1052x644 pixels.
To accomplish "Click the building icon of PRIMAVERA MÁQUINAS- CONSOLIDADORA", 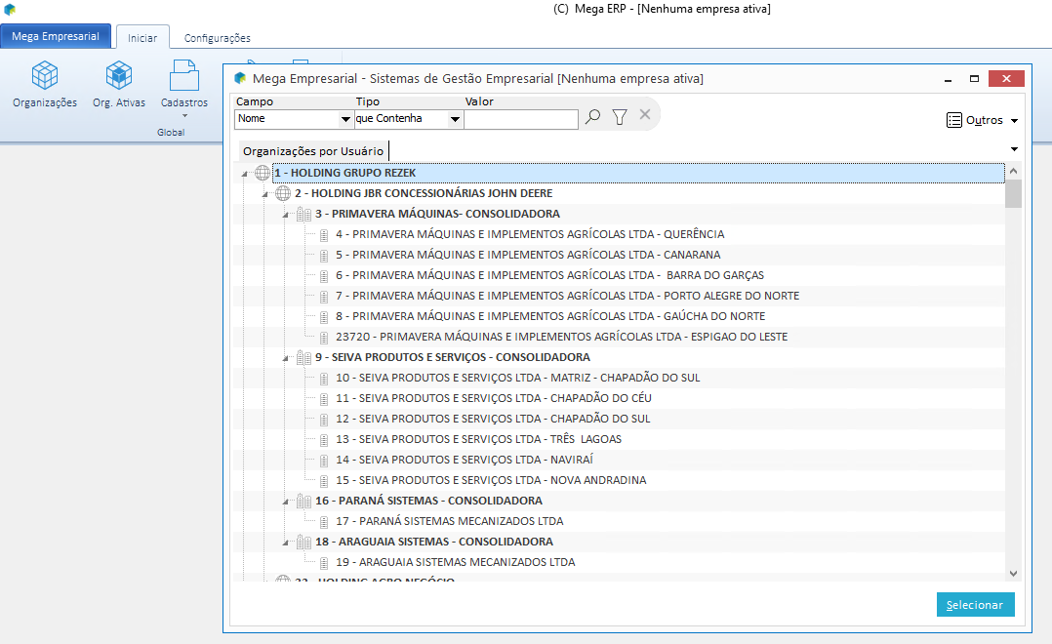I will [x=303, y=214].
